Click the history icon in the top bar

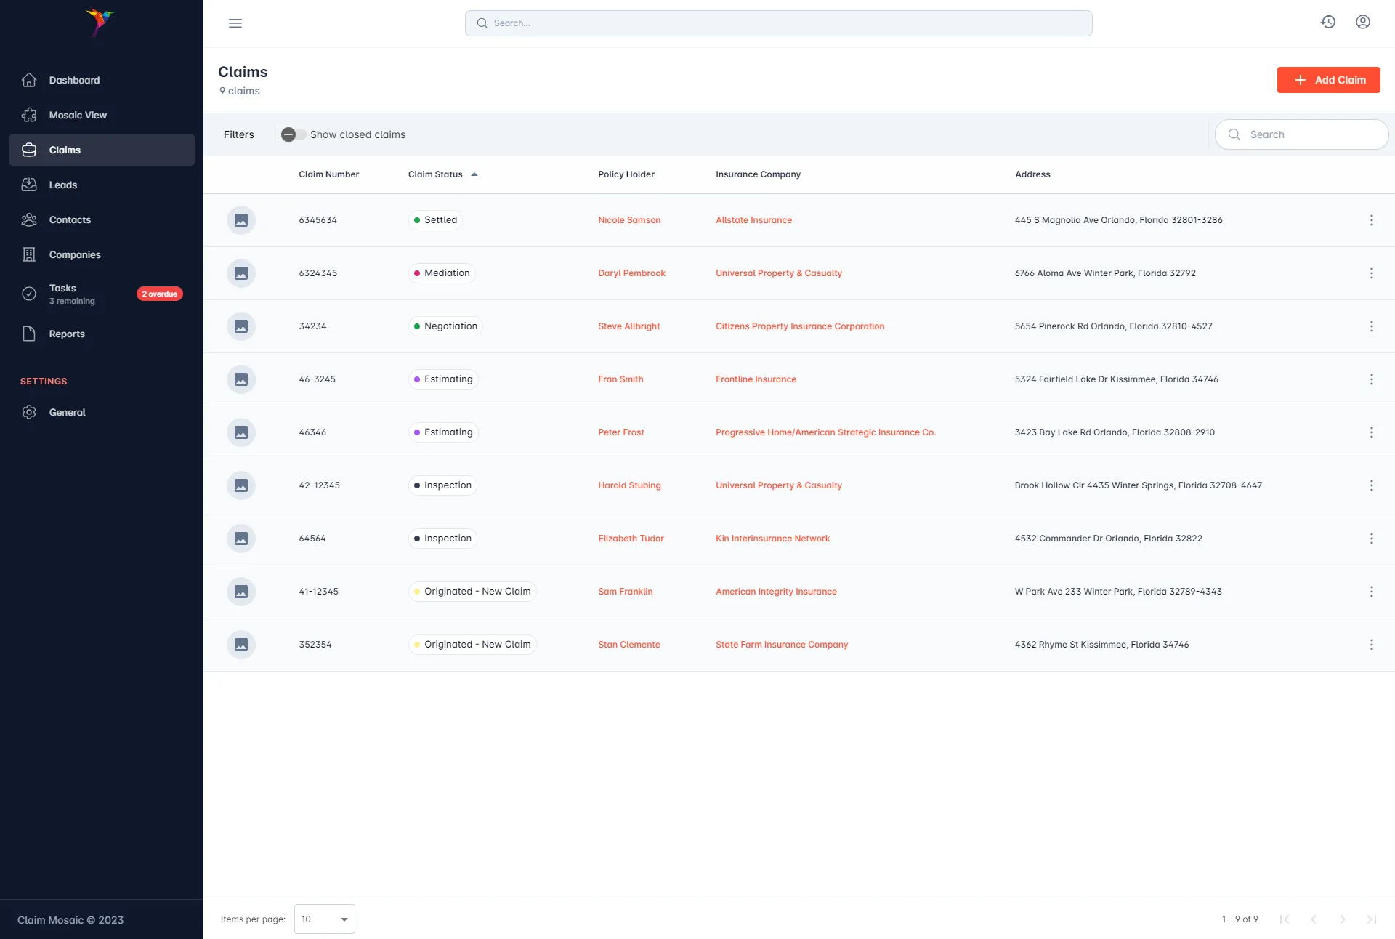coord(1328,22)
